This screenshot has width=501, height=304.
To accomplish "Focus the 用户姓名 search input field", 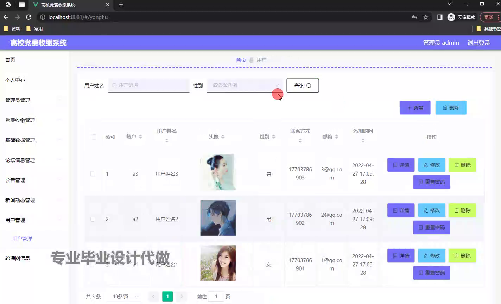I will 149,85.
